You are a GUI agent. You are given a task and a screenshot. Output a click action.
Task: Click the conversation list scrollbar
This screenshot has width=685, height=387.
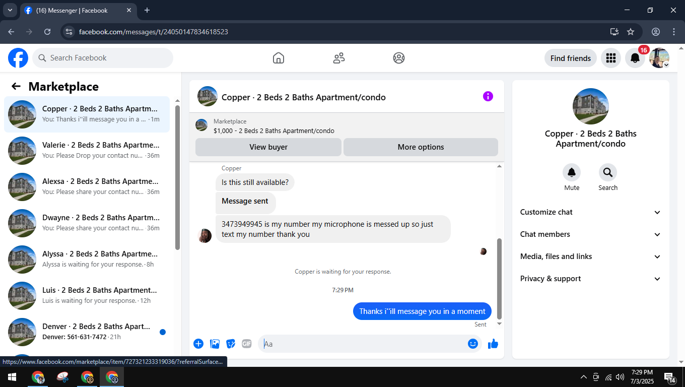point(177,177)
